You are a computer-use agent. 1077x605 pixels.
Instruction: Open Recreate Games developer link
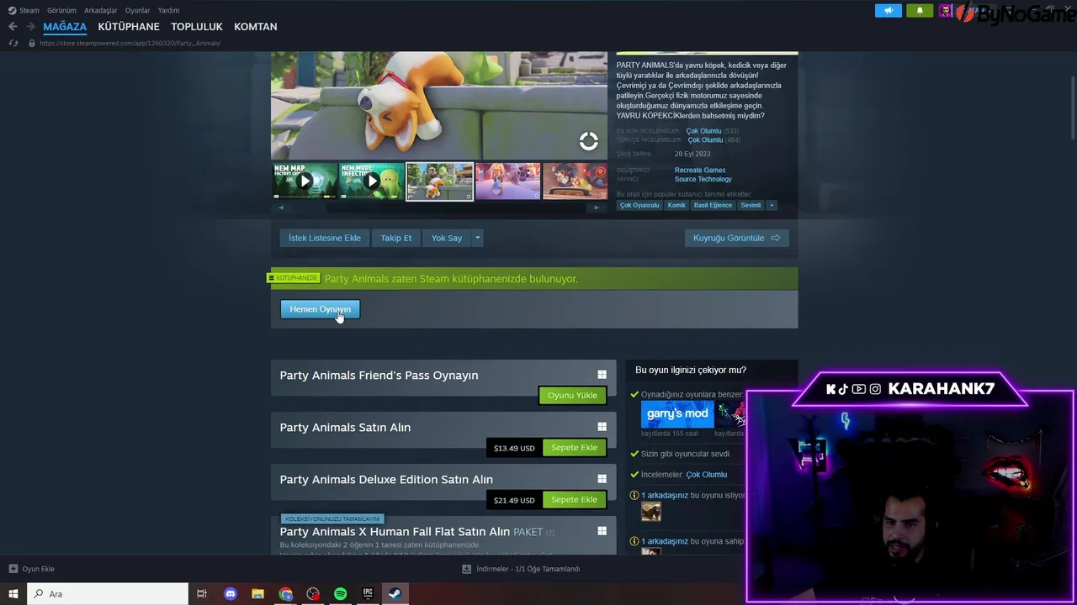click(700, 170)
